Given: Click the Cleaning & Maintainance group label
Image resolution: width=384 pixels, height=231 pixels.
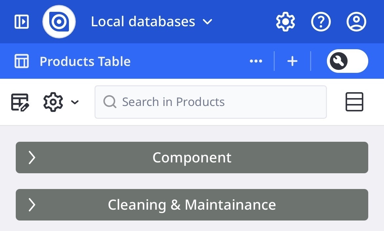Looking at the screenshot, I should click(x=192, y=205).
